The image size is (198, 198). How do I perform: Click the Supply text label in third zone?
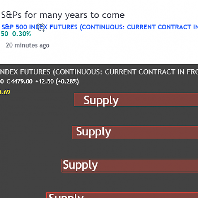click(80, 165)
